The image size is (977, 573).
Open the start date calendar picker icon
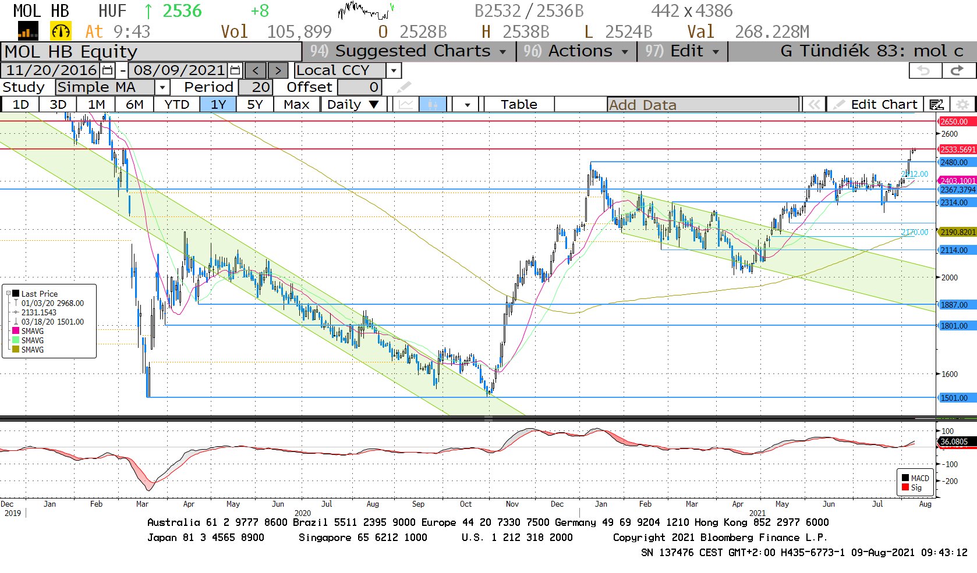coord(108,70)
